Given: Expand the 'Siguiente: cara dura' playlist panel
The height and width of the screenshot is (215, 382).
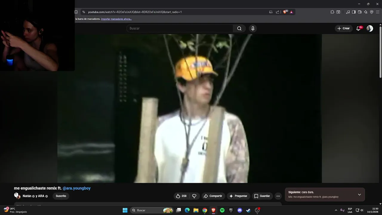Looking at the screenshot, I should click(x=359, y=194).
